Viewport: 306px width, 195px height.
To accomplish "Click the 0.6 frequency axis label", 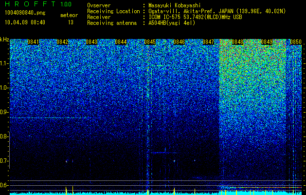I will [x=4, y=185].
